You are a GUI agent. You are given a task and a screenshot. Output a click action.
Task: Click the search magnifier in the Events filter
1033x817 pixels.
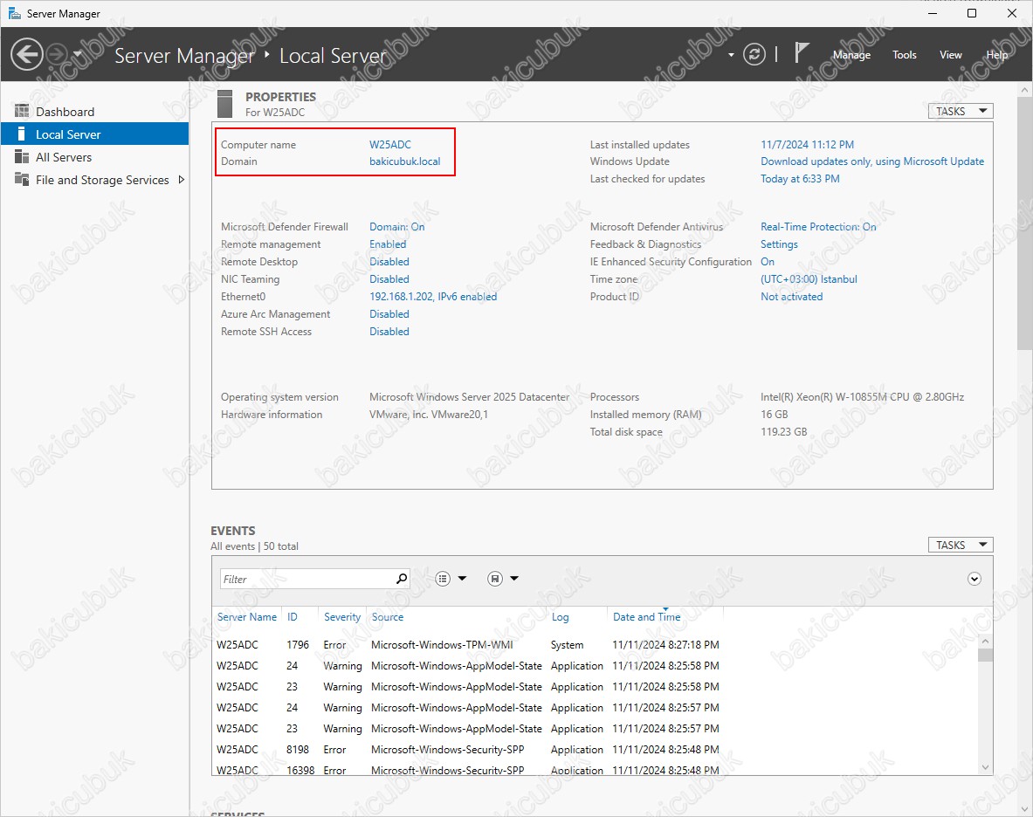(x=401, y=579)
